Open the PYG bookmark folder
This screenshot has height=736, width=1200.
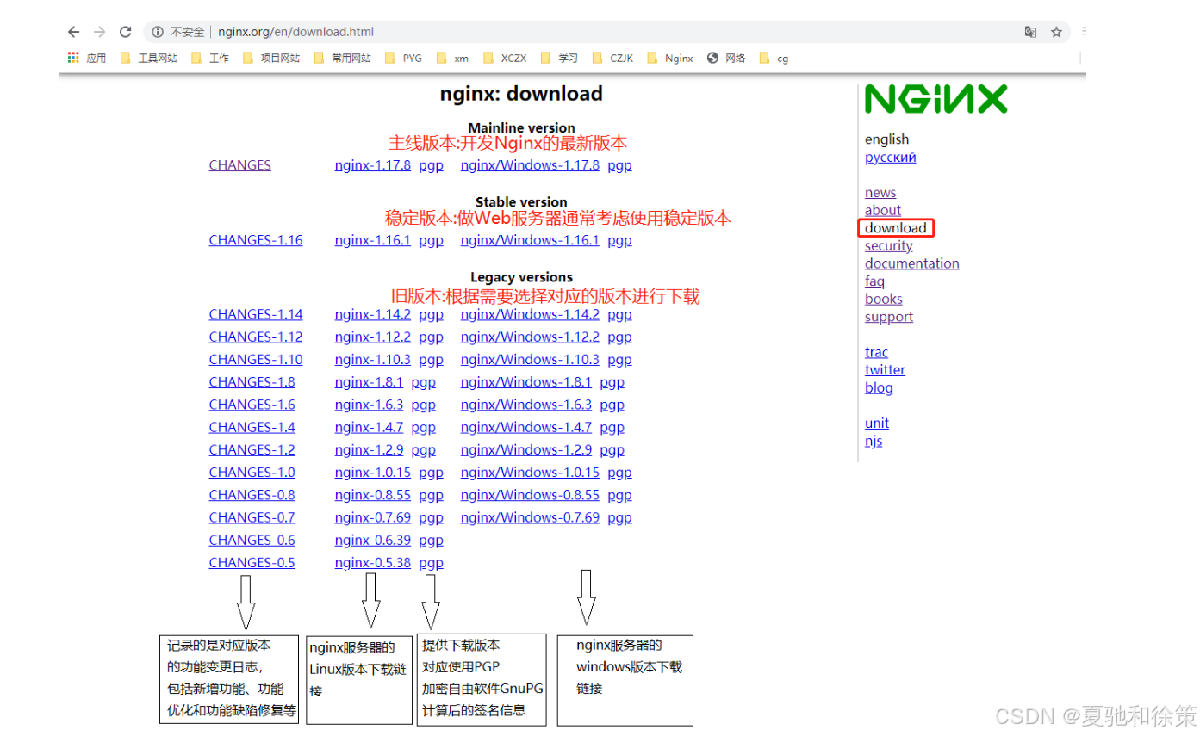coord(403,59)
